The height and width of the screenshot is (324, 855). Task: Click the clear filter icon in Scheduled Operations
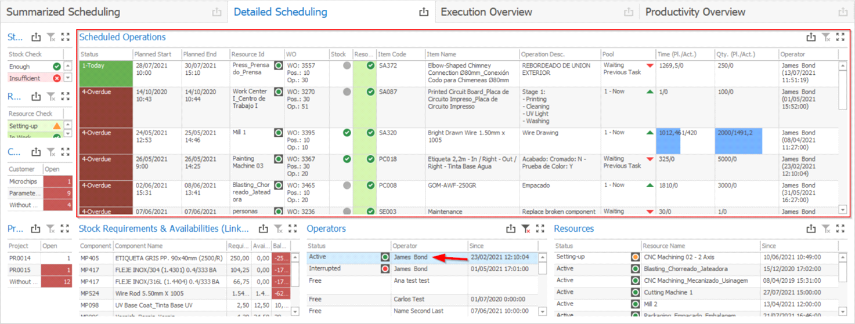826,37
